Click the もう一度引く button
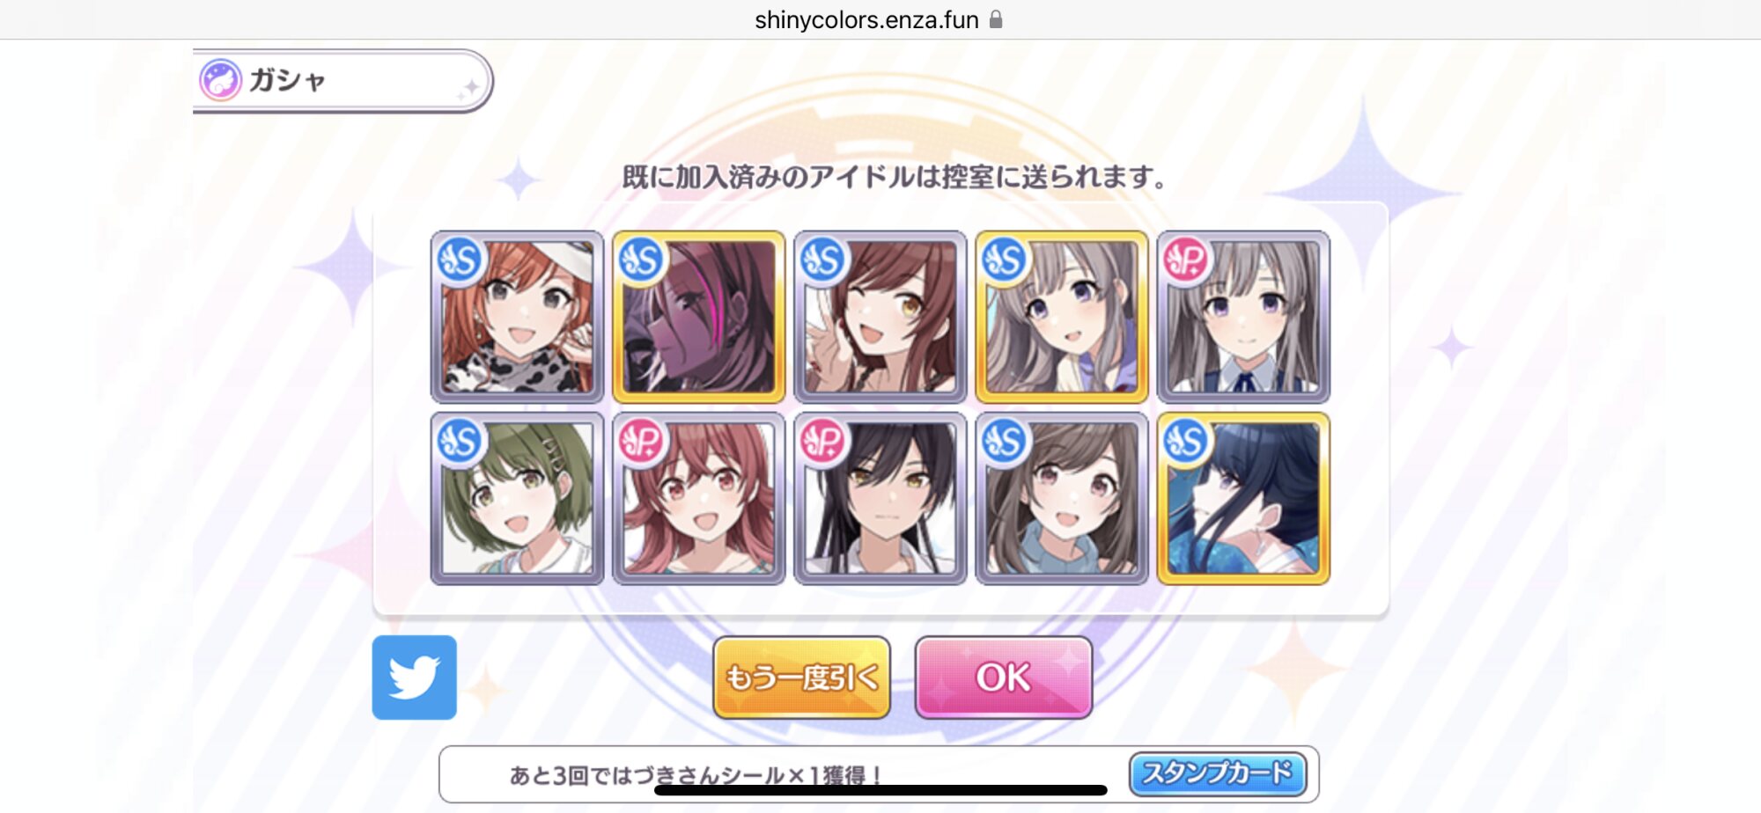 point(801,677)
